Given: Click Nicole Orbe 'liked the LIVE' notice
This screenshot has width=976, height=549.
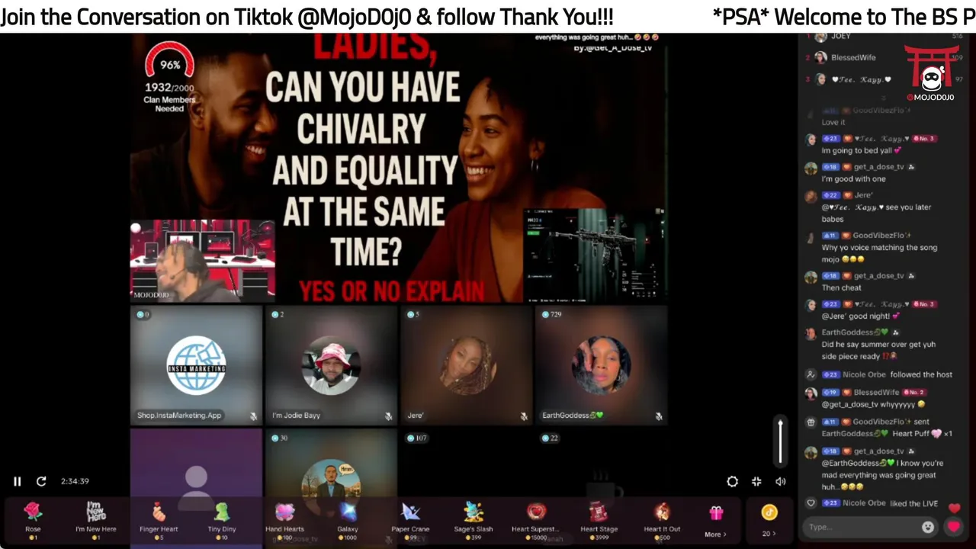Looking at the screenshot, I should (x=880, y=503).
